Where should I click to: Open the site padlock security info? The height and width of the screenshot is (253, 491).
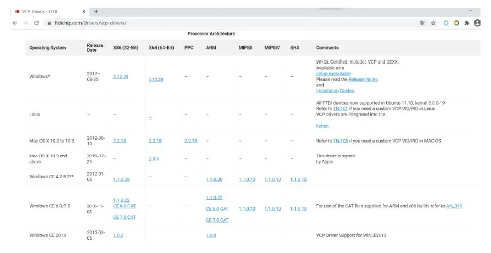click(x=49, y=23)
